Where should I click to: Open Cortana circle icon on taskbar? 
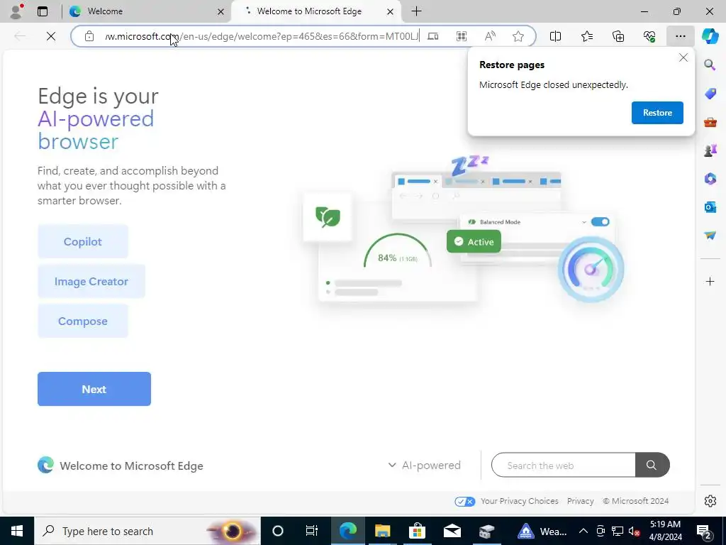point(278,531)
